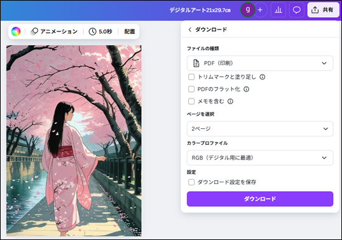Show info for トリムマークと塗り足し
The image size is (342, 240).
point(263,77)
